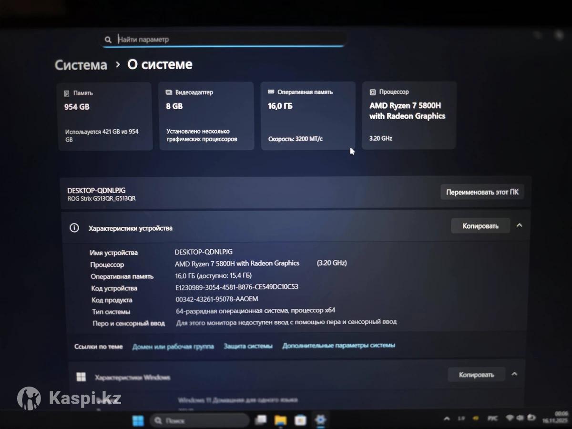Viewport: 572px width, 429px height.
Task: Collapse the Характеристики Windows section
Action: click(x=514, y=374)
